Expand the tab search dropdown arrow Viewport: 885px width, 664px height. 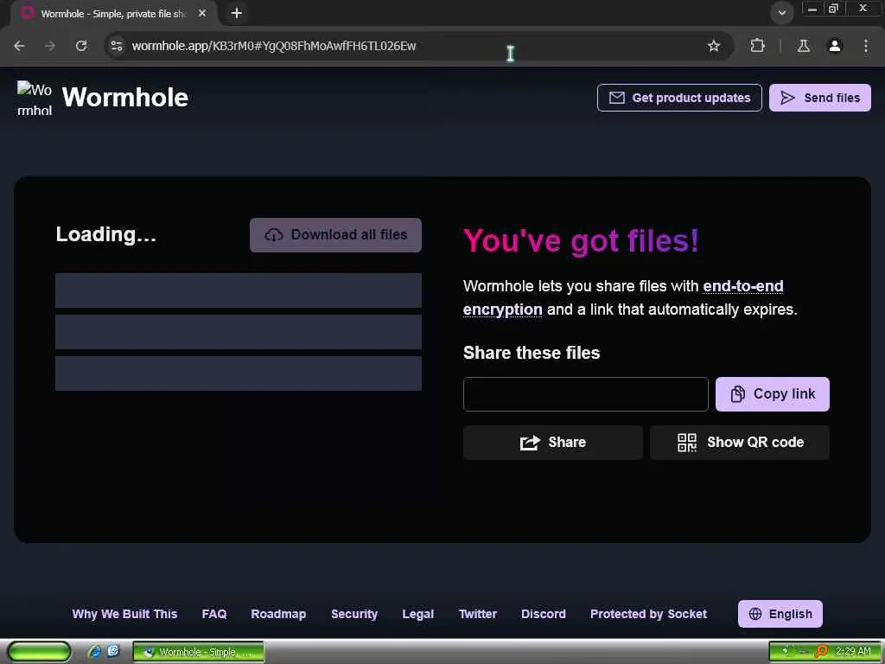(x=781, y=13)
